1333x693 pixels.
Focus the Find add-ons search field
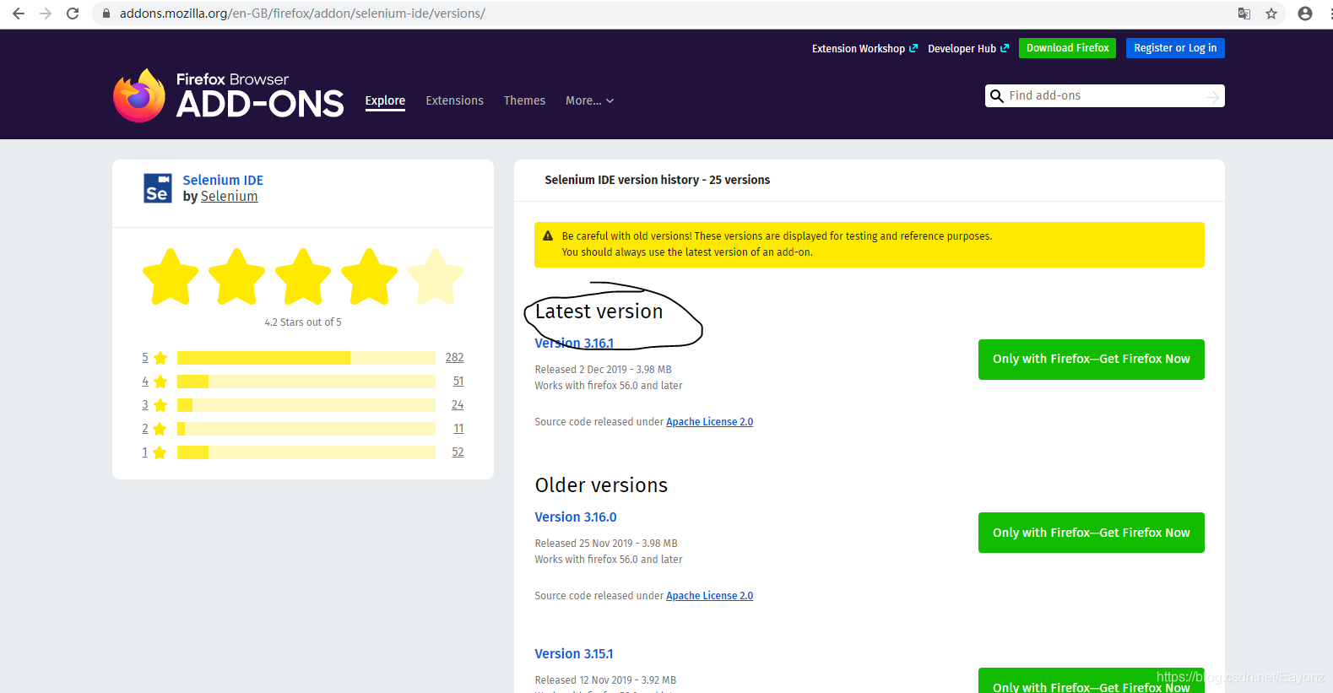tap(1104, 96)
